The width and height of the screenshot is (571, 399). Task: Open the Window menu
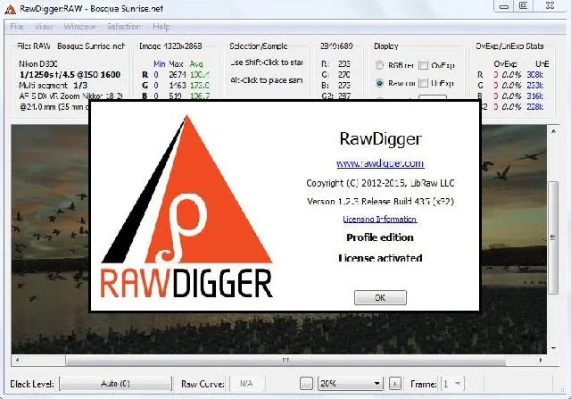click(x=79, y=27)
